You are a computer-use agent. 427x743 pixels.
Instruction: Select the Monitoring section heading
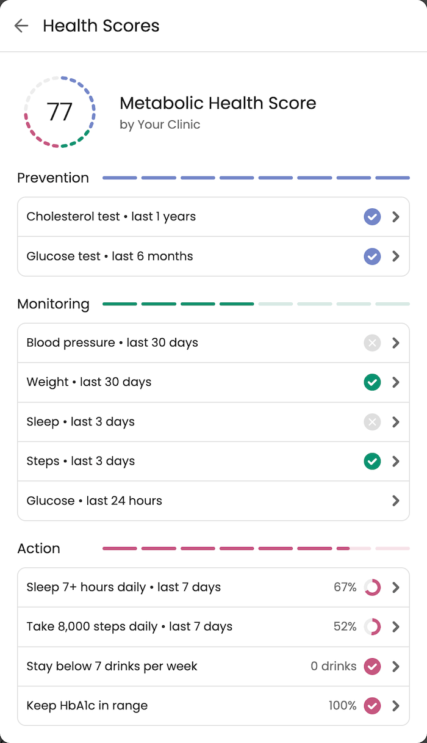[53, 303]
